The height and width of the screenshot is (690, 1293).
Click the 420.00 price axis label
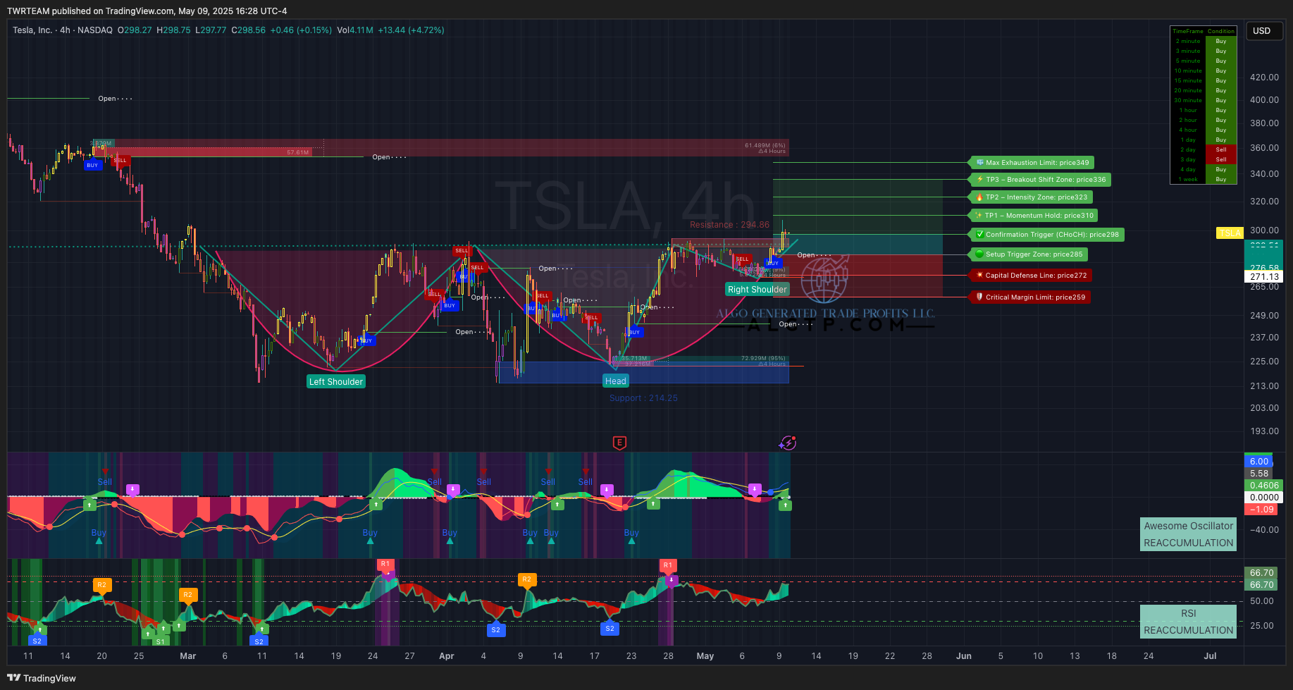(1264, 78)
